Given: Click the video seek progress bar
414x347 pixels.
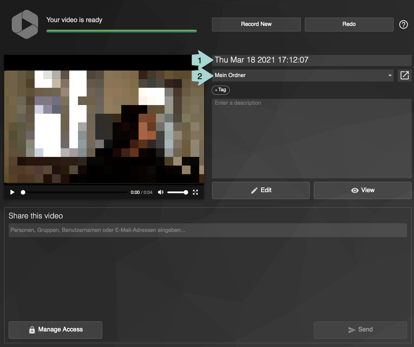Looking at the screenshot, I should (74, 192).
